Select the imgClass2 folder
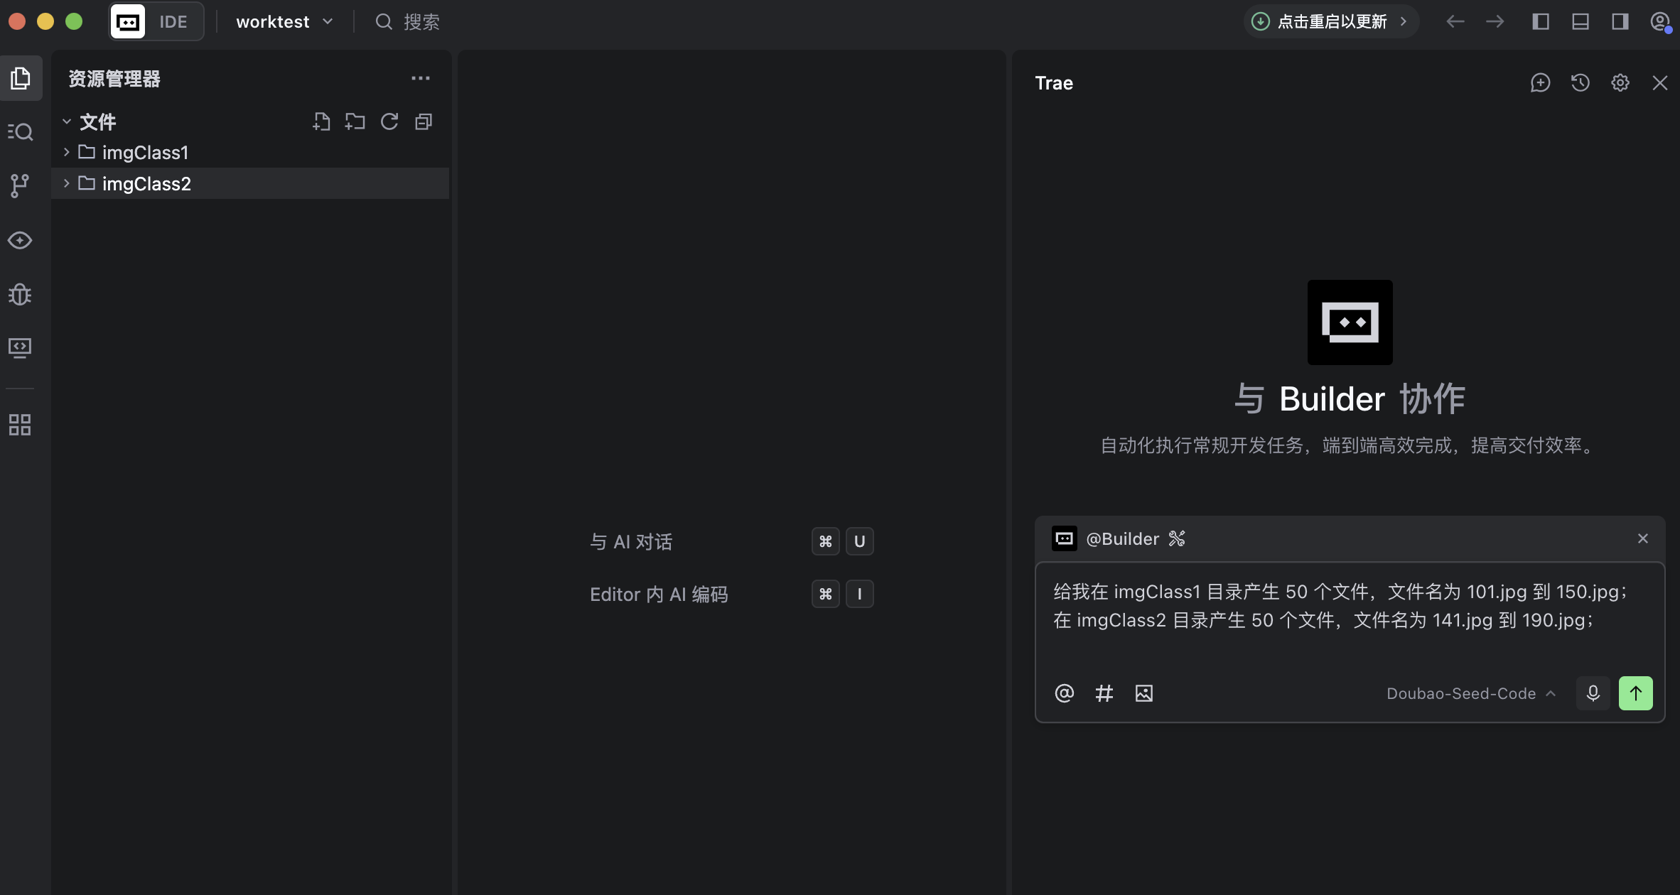Screen dimensions: 1680x895 (x=146, y=184)
